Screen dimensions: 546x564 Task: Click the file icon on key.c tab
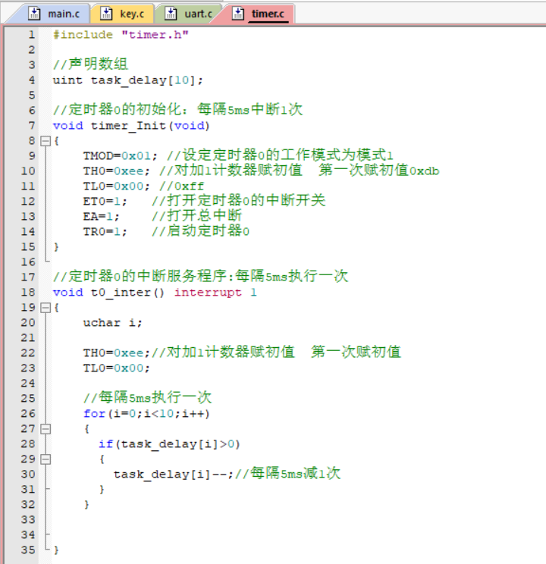coord(106,14)
